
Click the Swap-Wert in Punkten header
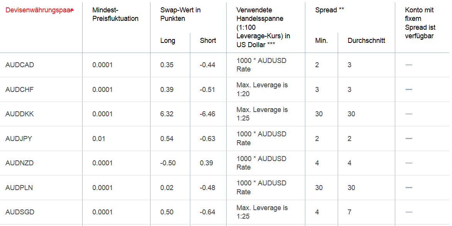(180, 14)
